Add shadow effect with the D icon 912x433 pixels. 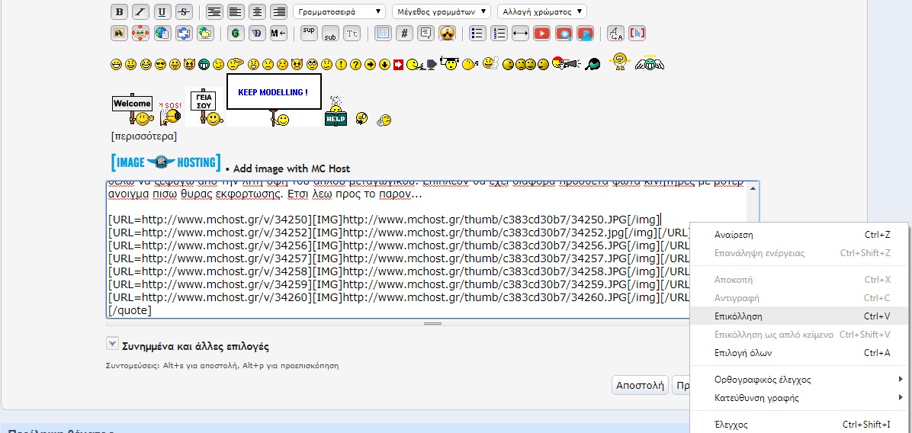tap(257, 33)
